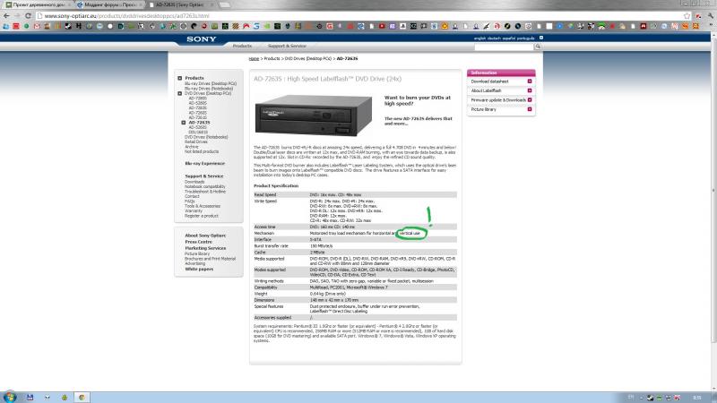Open the Gmail bookmark icon in bookmarks bar
Viewport: 717px width, 403px height.
37,27
